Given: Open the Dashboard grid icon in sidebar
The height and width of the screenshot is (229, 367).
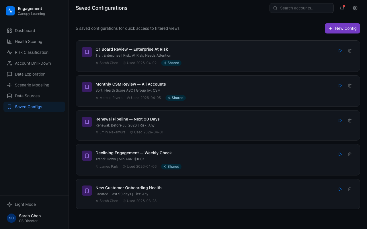Looking at the screenshot, I should coord(9,31).
